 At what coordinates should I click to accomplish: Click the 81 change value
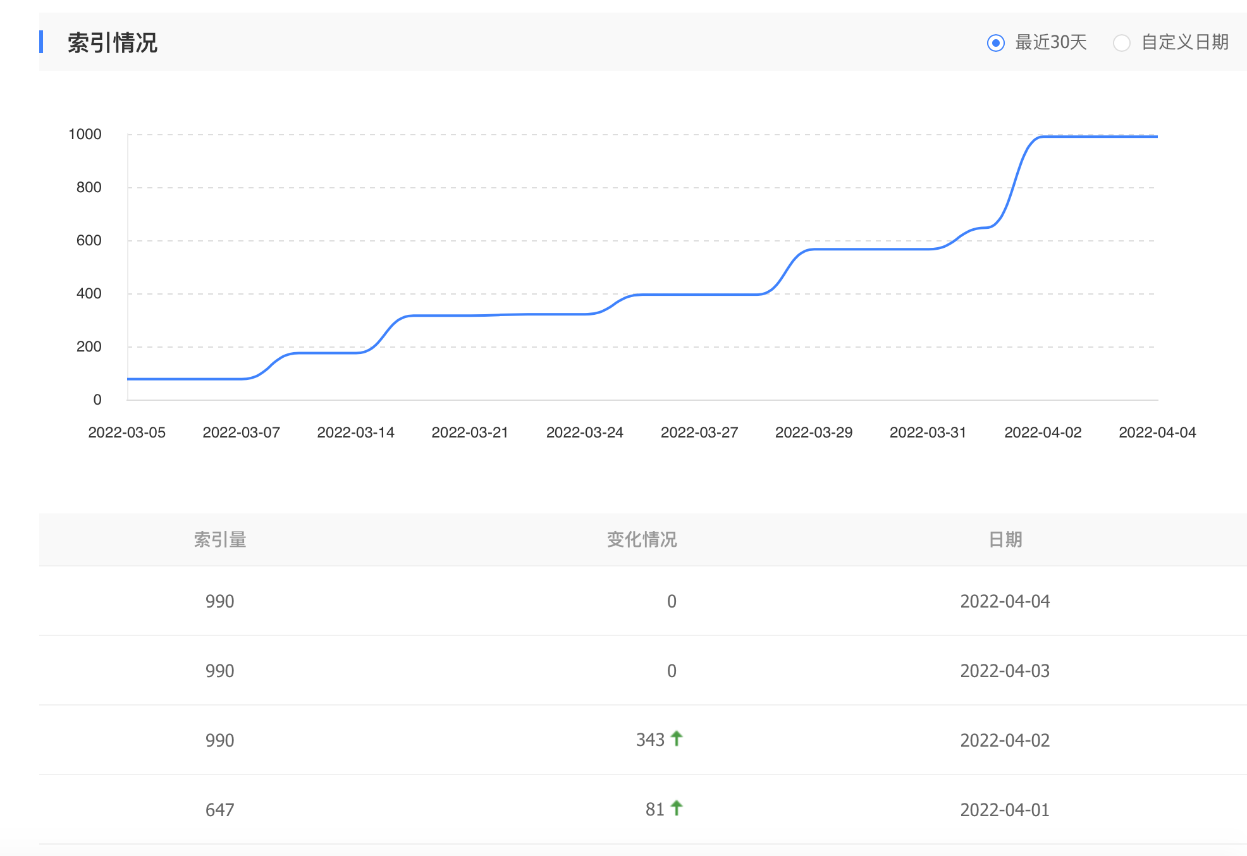[x=655, y=809]
